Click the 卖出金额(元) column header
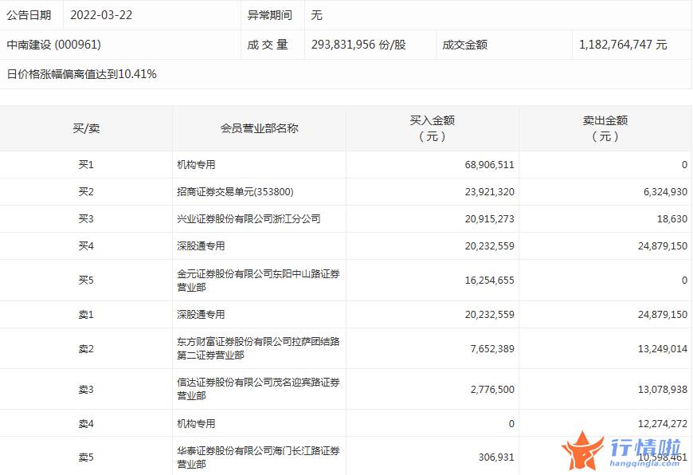Viewport: 693px width, 475px height. click(605, 128)
